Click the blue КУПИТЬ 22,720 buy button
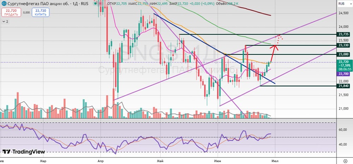 (41, 12)
